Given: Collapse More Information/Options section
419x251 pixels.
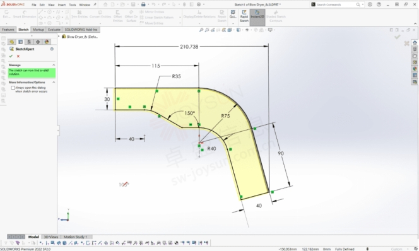Looking at the screenshot, I should [x=54, y=82].
